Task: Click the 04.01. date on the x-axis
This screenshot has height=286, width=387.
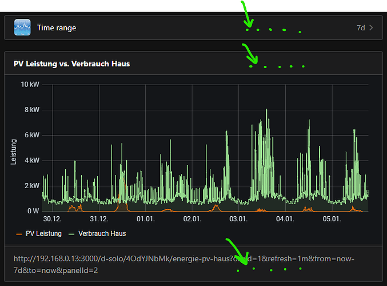Action: click(285, 219)
